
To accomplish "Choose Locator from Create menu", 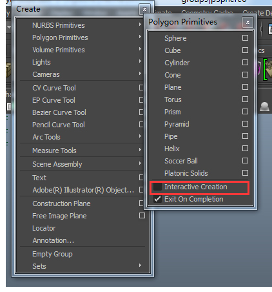I will point(44,228).
